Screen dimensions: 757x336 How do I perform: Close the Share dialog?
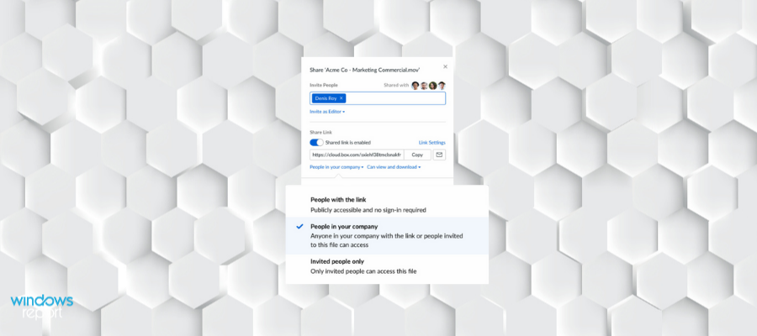[x=445, y=66]
